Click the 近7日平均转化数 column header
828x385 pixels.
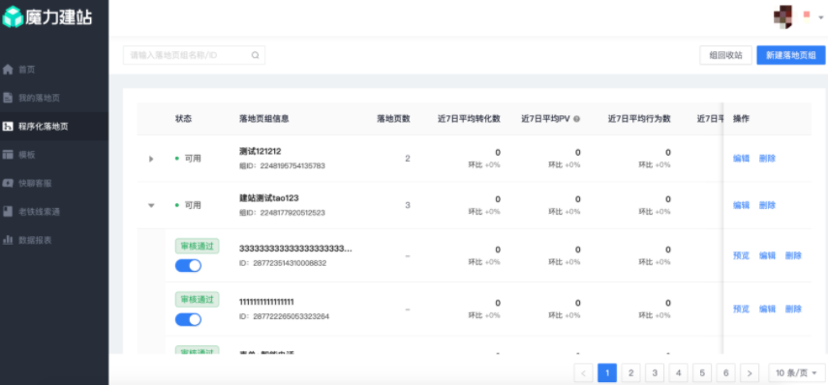pos(469,119)
